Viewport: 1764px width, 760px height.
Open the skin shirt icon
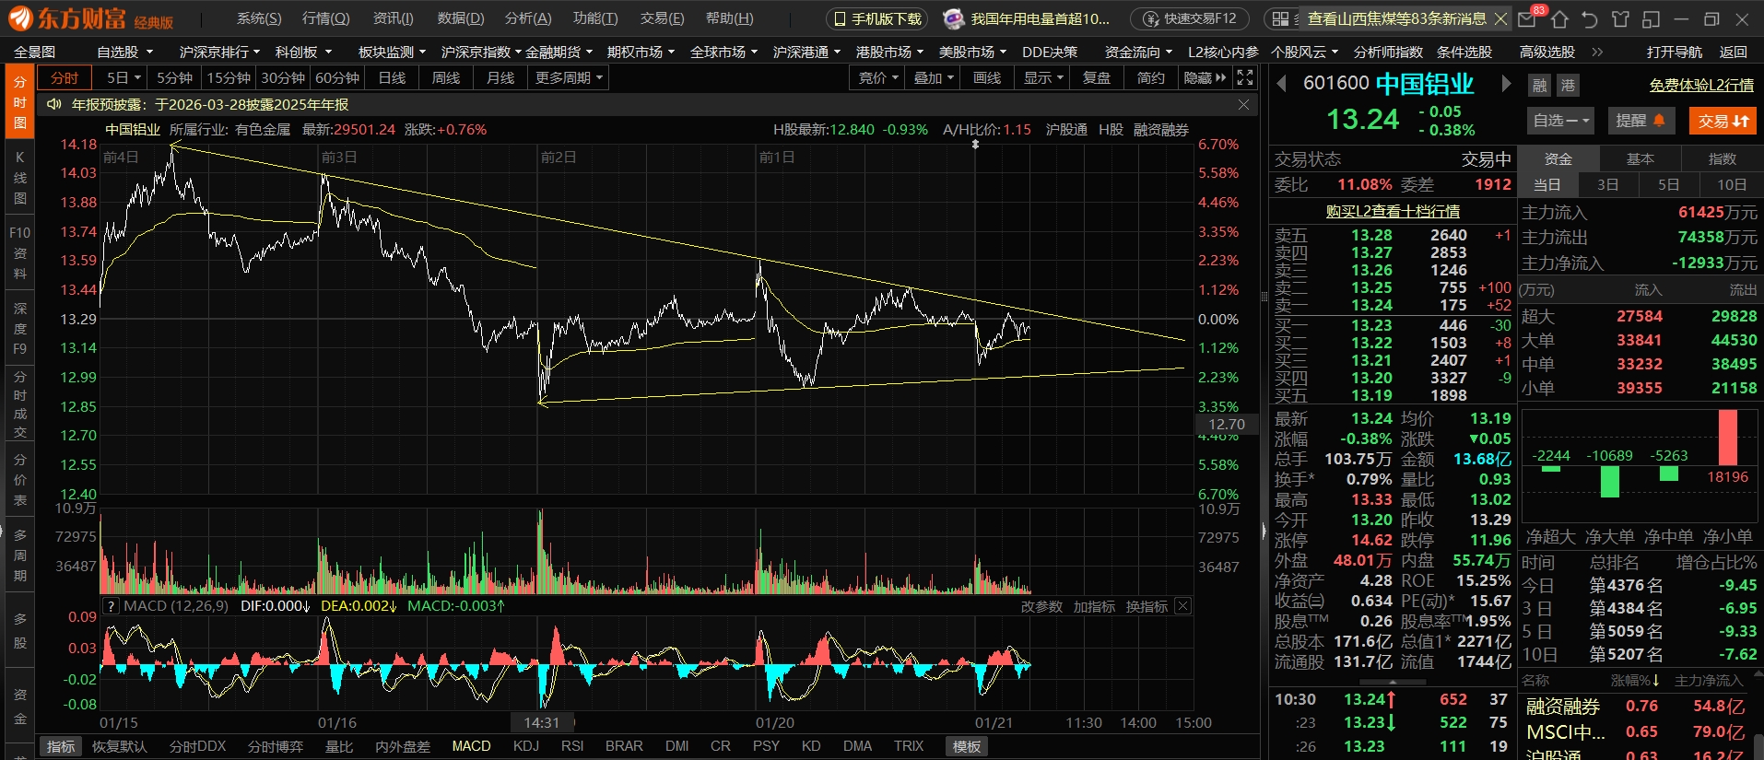pos(1620,19)
